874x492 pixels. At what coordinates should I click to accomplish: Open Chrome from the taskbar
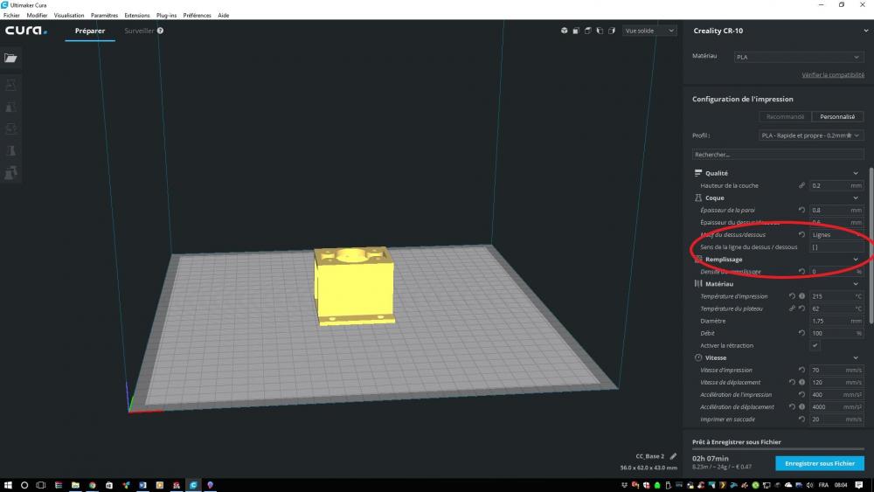92,485
